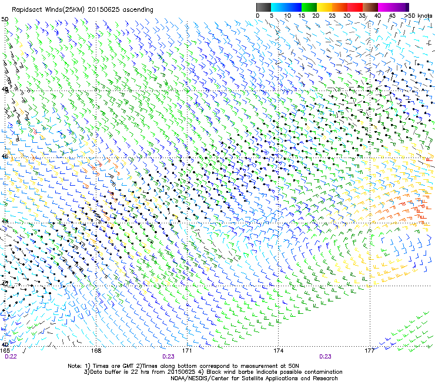435x382 pixels.
Task: Click the 'Rapidscat Winds(25KM) 20150625 ascending' title
Action: pos(82,10)
